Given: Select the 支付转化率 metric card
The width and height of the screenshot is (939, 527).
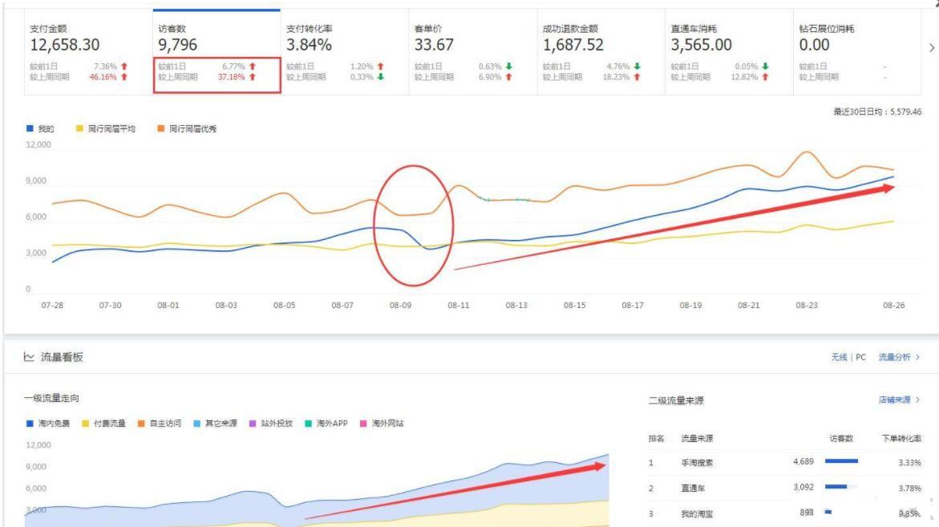Looking at the screenshot, I should click(345, 52).
